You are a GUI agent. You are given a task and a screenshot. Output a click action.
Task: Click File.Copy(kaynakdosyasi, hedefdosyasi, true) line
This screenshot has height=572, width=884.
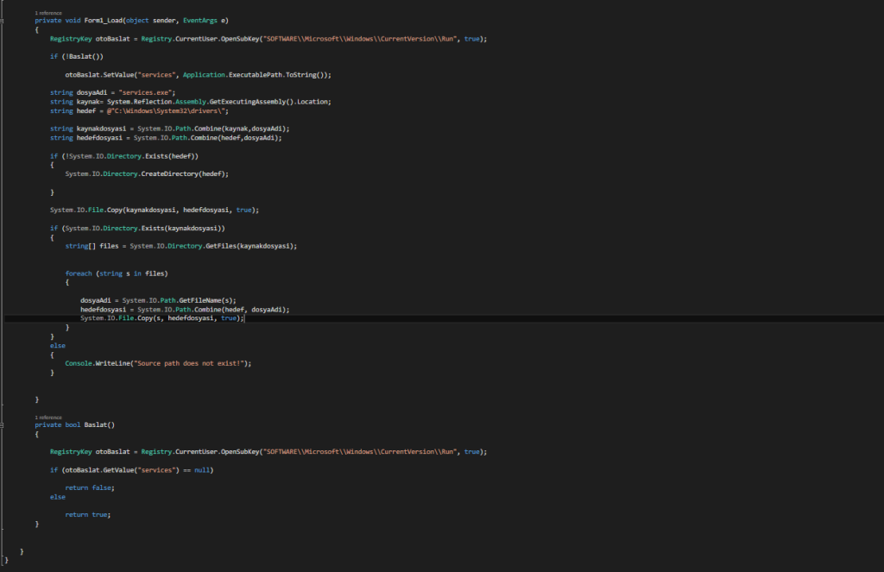[x=155, y=211]
